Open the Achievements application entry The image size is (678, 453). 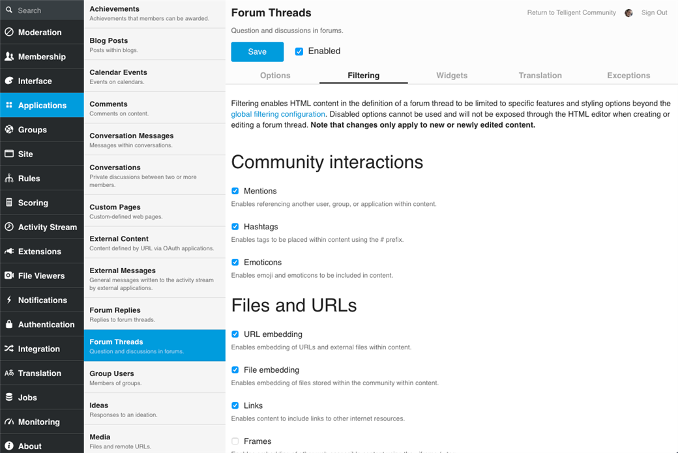click(x=155, y=14)
